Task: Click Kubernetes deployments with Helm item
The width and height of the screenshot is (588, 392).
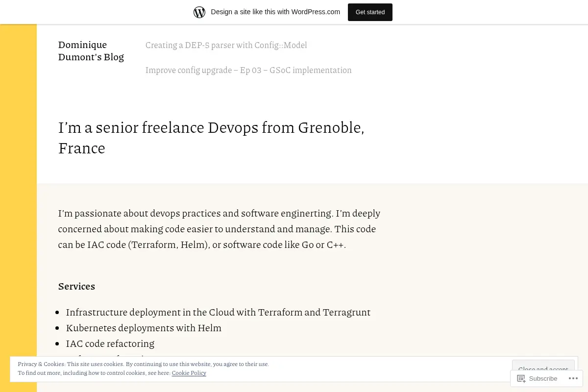Action: [x=144, y=328]
